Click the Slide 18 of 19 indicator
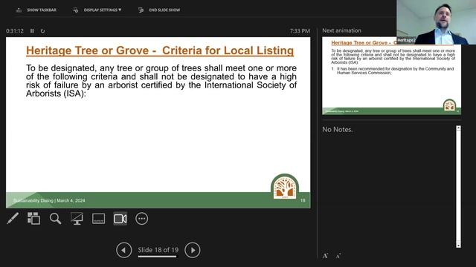This screenshot has width=476, height=267. coord(158,250)
